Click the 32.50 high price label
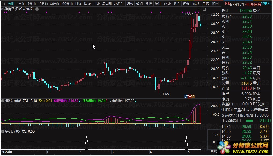The image size is (273, 156). (x=187, y=14)
